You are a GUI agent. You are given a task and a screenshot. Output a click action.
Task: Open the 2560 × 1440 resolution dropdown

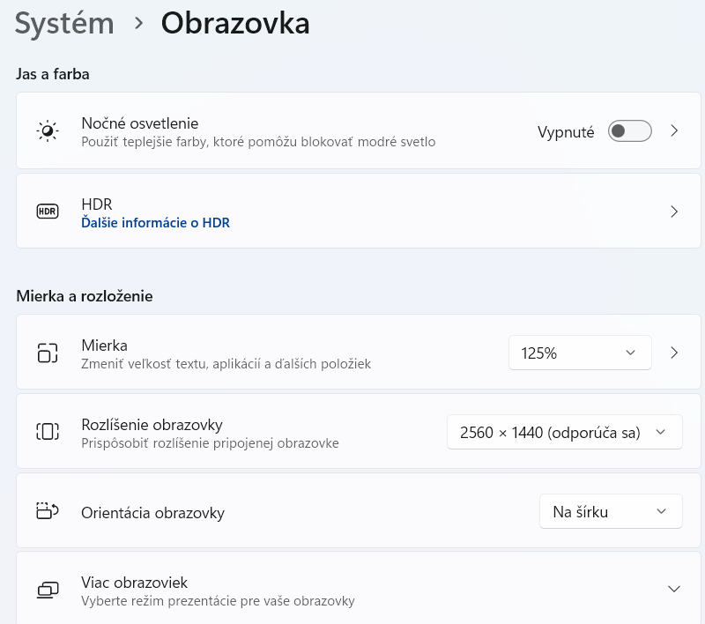(x=564, y=432)
